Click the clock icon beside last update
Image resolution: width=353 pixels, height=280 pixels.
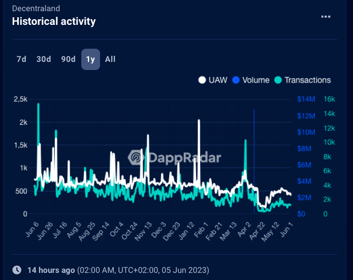click(17, 270)
